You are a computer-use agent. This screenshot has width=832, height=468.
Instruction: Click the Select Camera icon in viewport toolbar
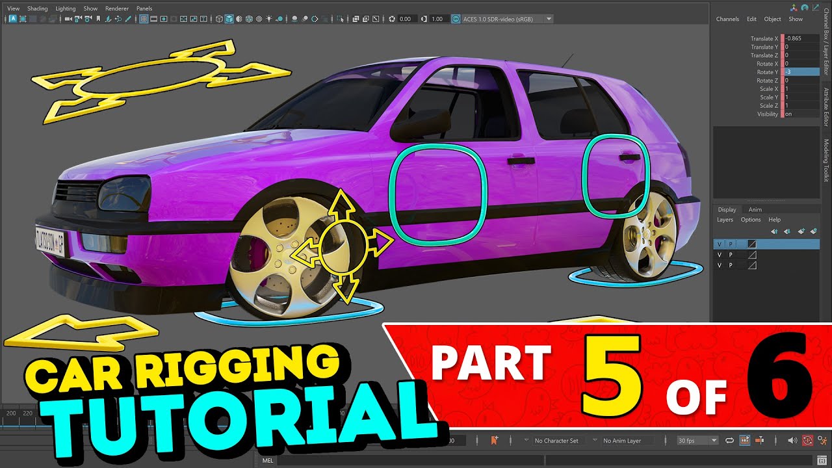[x=68, y=19]
